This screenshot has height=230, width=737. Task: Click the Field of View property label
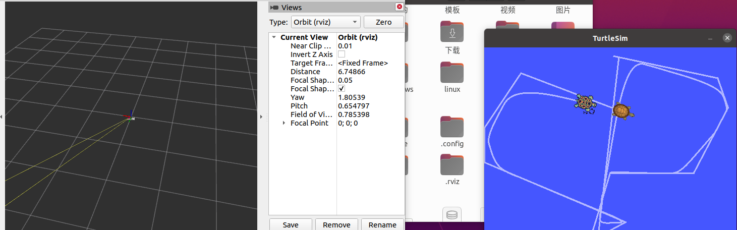click(312, 114)
